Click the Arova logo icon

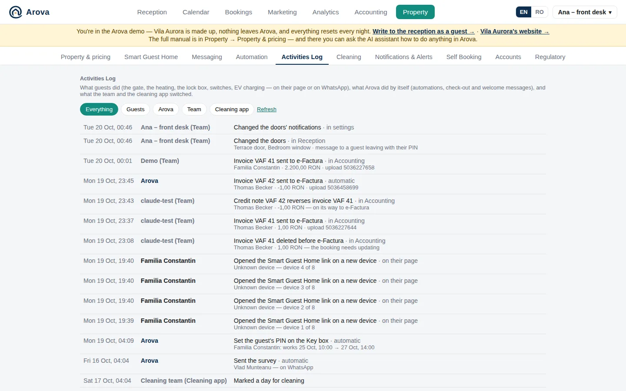(16, 12)
